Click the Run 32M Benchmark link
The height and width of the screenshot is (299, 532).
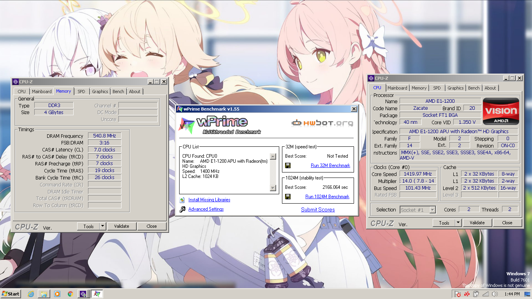point(330,165)
